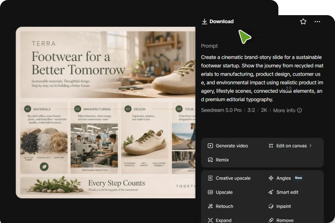Click the Creative upscale HD+ icon
The height and width of the screenshot is (223, 335).
(x=210, y=178)
